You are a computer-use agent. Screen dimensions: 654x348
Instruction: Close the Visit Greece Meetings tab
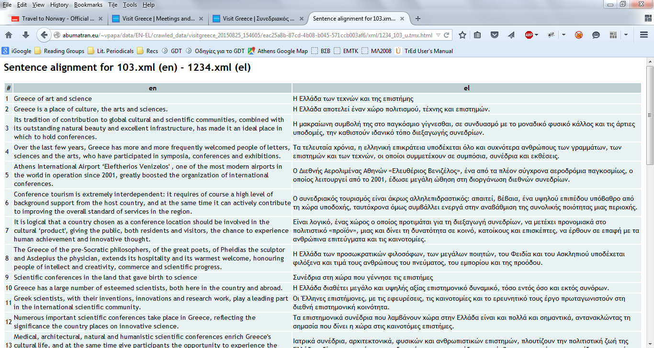pos(201,19)
